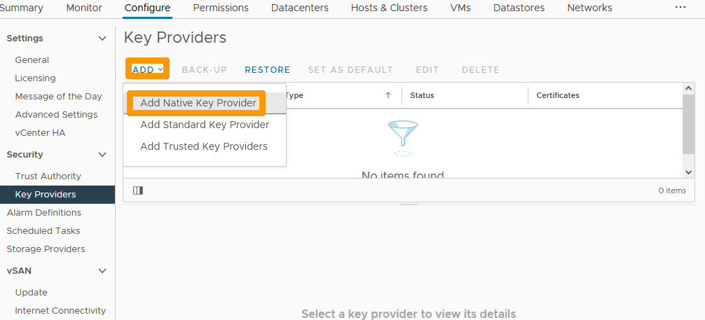Open the three-dots more tabs menu

(680, 8)
